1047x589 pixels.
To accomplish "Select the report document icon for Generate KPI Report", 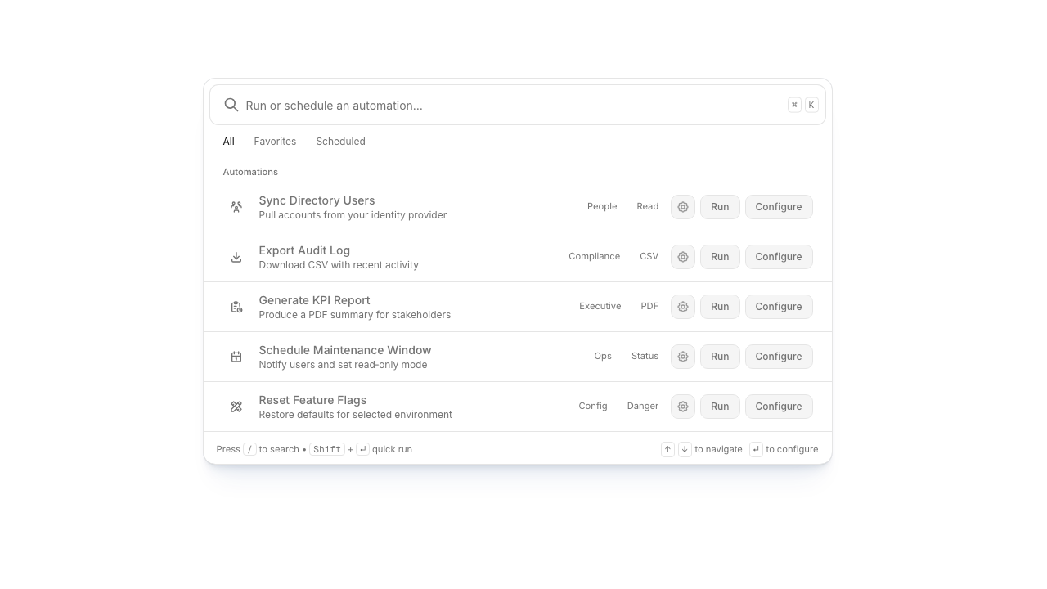I will coord(236,306).
